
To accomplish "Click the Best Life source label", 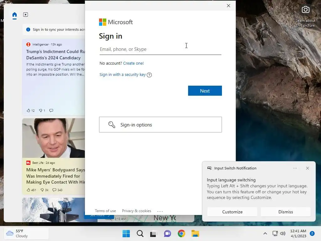I will [38, 163].
